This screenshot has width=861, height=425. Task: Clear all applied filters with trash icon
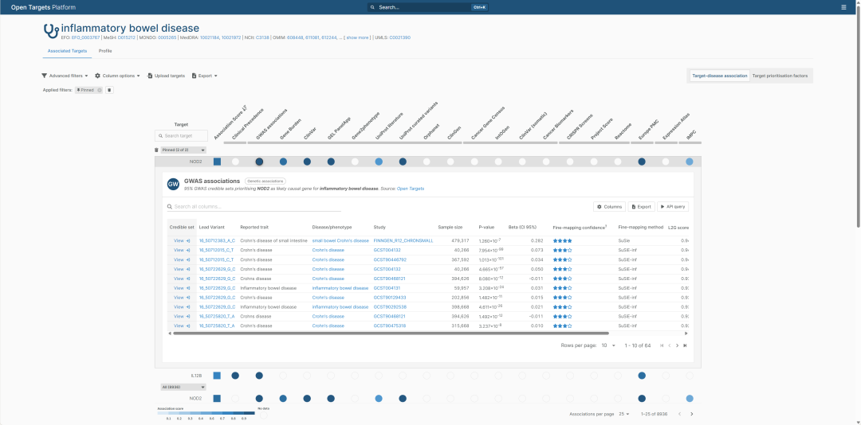click(x=109, y=90)
